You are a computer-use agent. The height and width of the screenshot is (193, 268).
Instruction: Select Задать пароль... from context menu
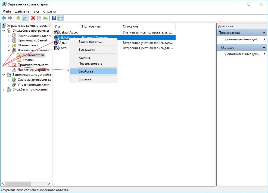pos(90,42)
